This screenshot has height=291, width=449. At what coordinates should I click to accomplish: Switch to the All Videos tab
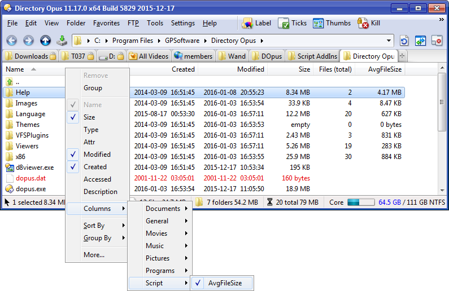click(x=149, y=56)
